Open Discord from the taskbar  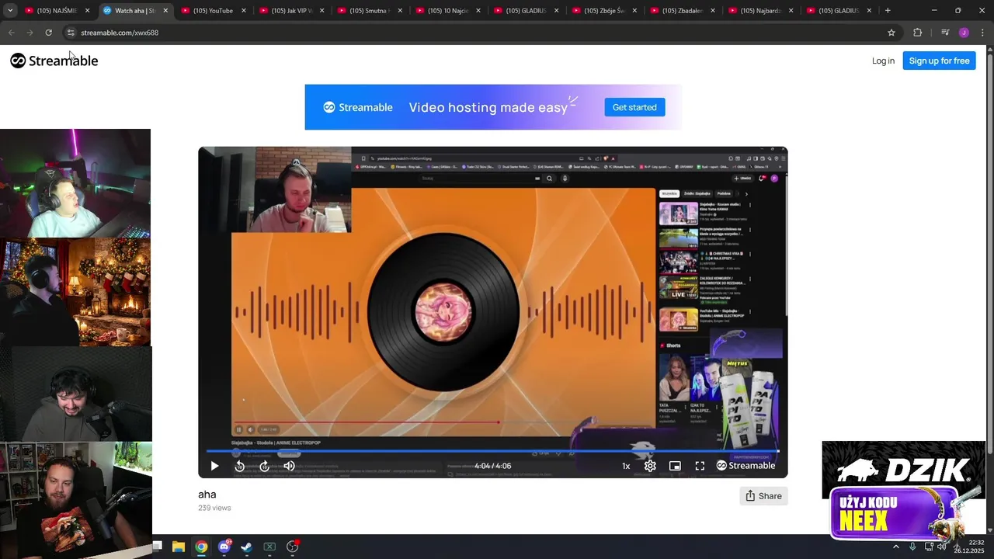(x=224, y=547)
